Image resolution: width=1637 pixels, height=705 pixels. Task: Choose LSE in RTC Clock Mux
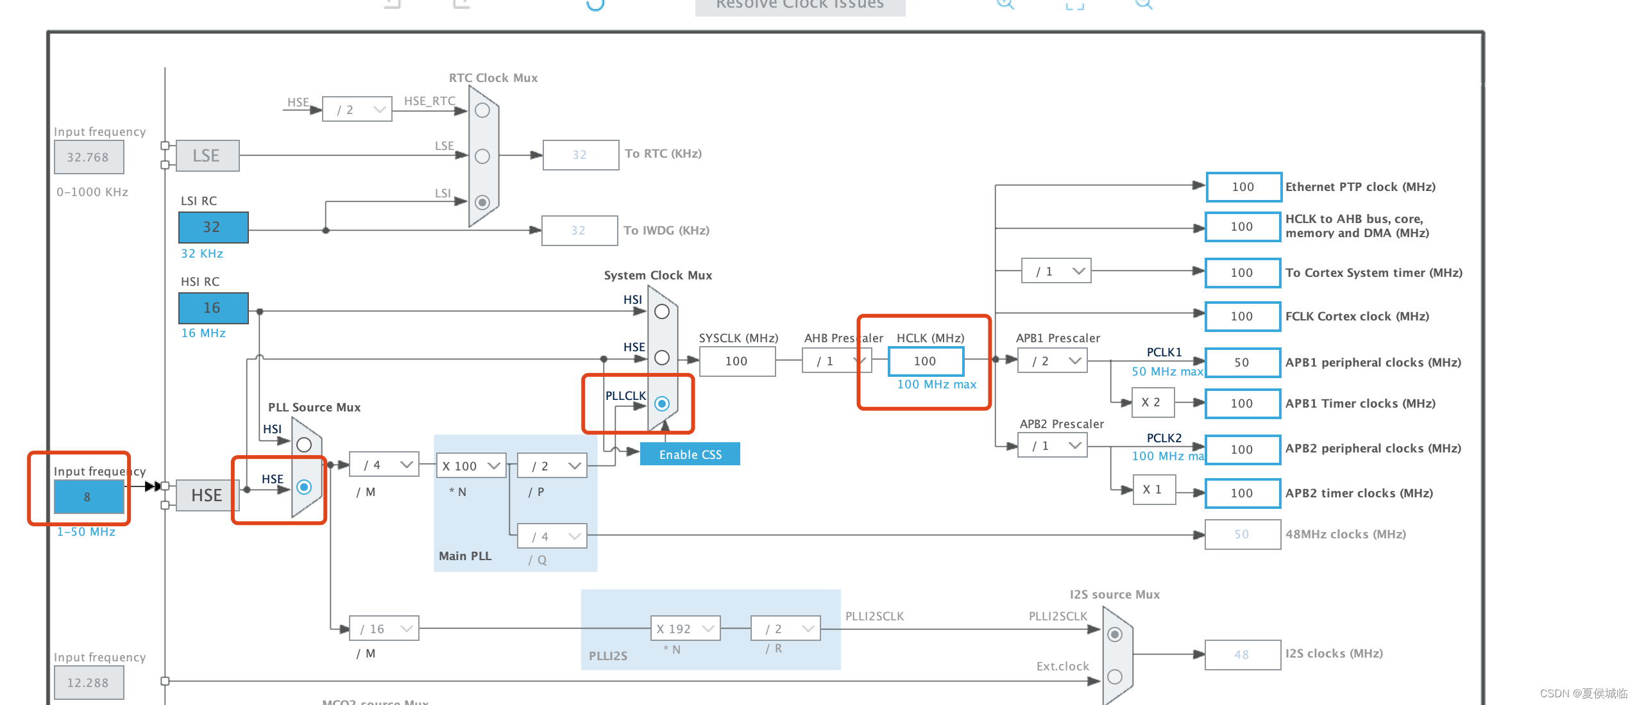482,156
